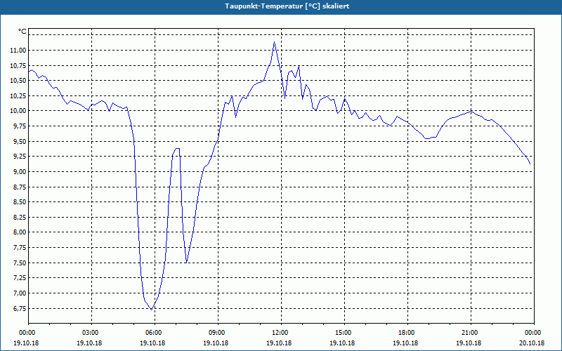The image size is (562, 351).
Task: Select the 9,00 y-axis label
Action: click(x=20, y=172)
